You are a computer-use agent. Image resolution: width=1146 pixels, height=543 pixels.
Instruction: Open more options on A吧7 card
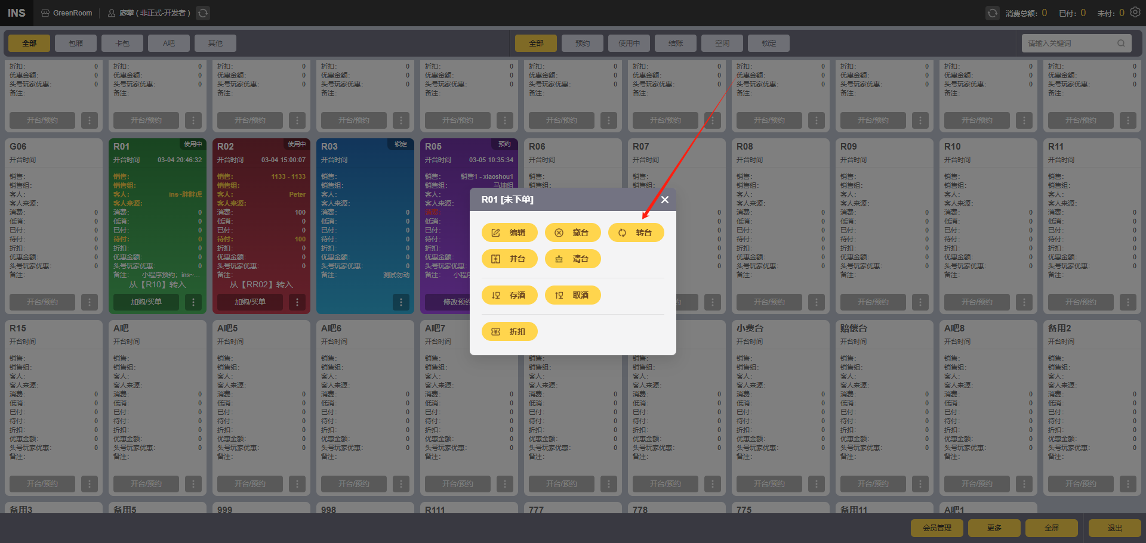coord(505,484)
